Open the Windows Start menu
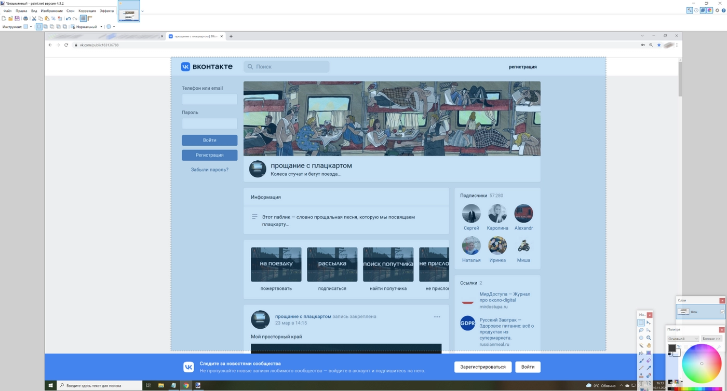Screen dimensions: 727x391 [50, 385]
